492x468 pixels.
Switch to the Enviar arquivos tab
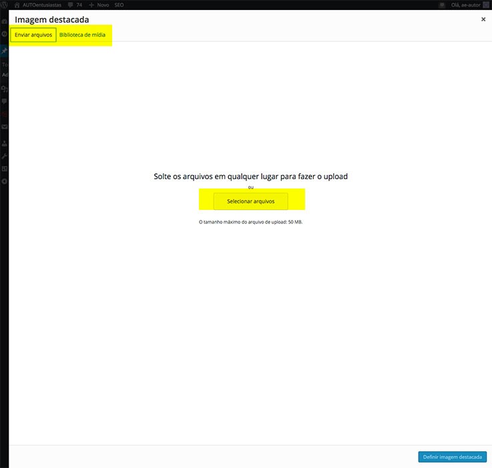[x=33, y=35]
